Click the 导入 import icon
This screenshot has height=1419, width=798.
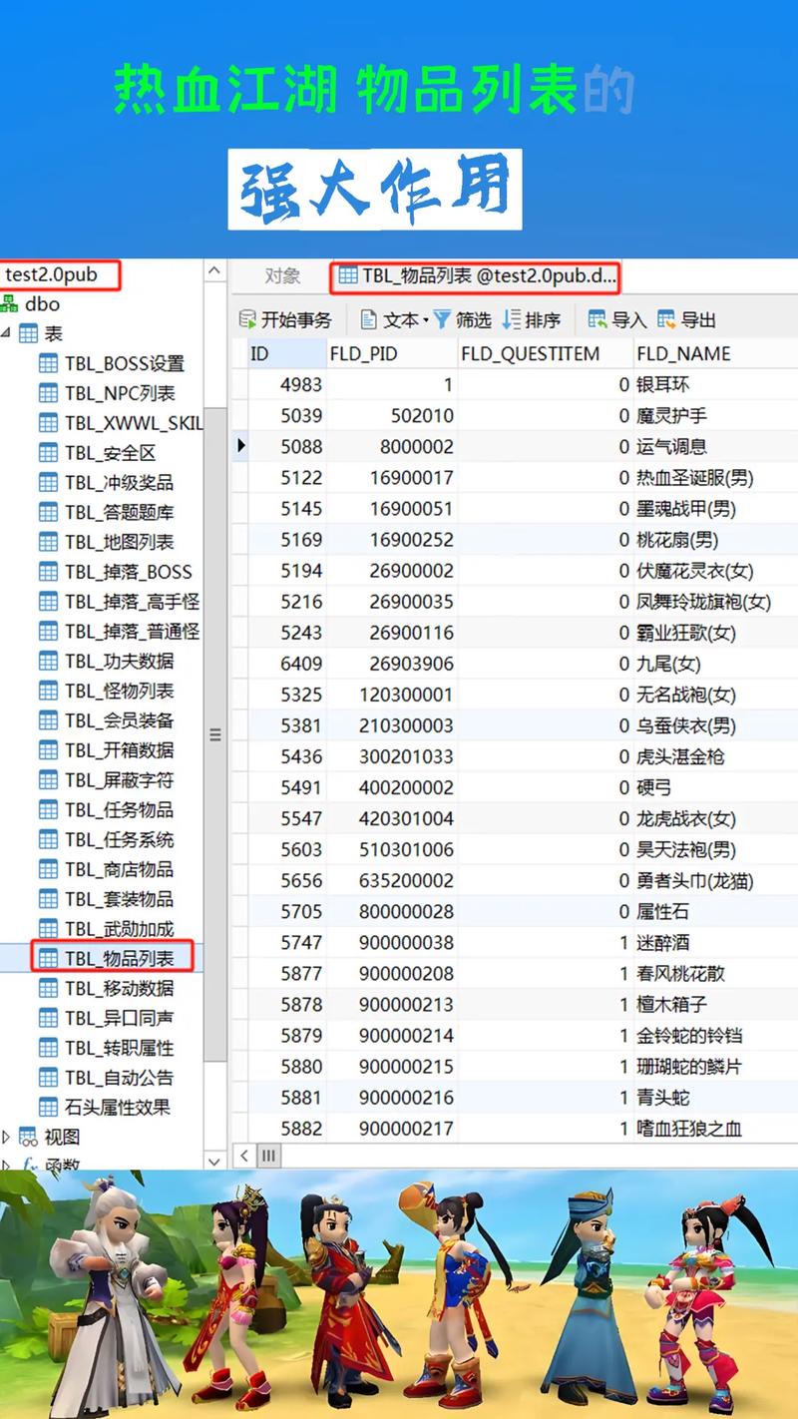(598, 319)
